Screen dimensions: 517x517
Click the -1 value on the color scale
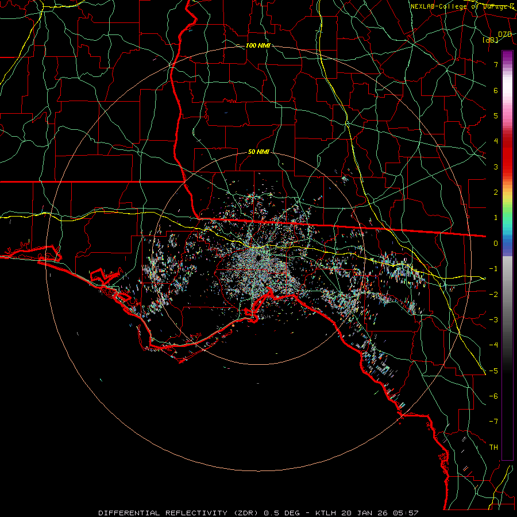coord(493,269)
